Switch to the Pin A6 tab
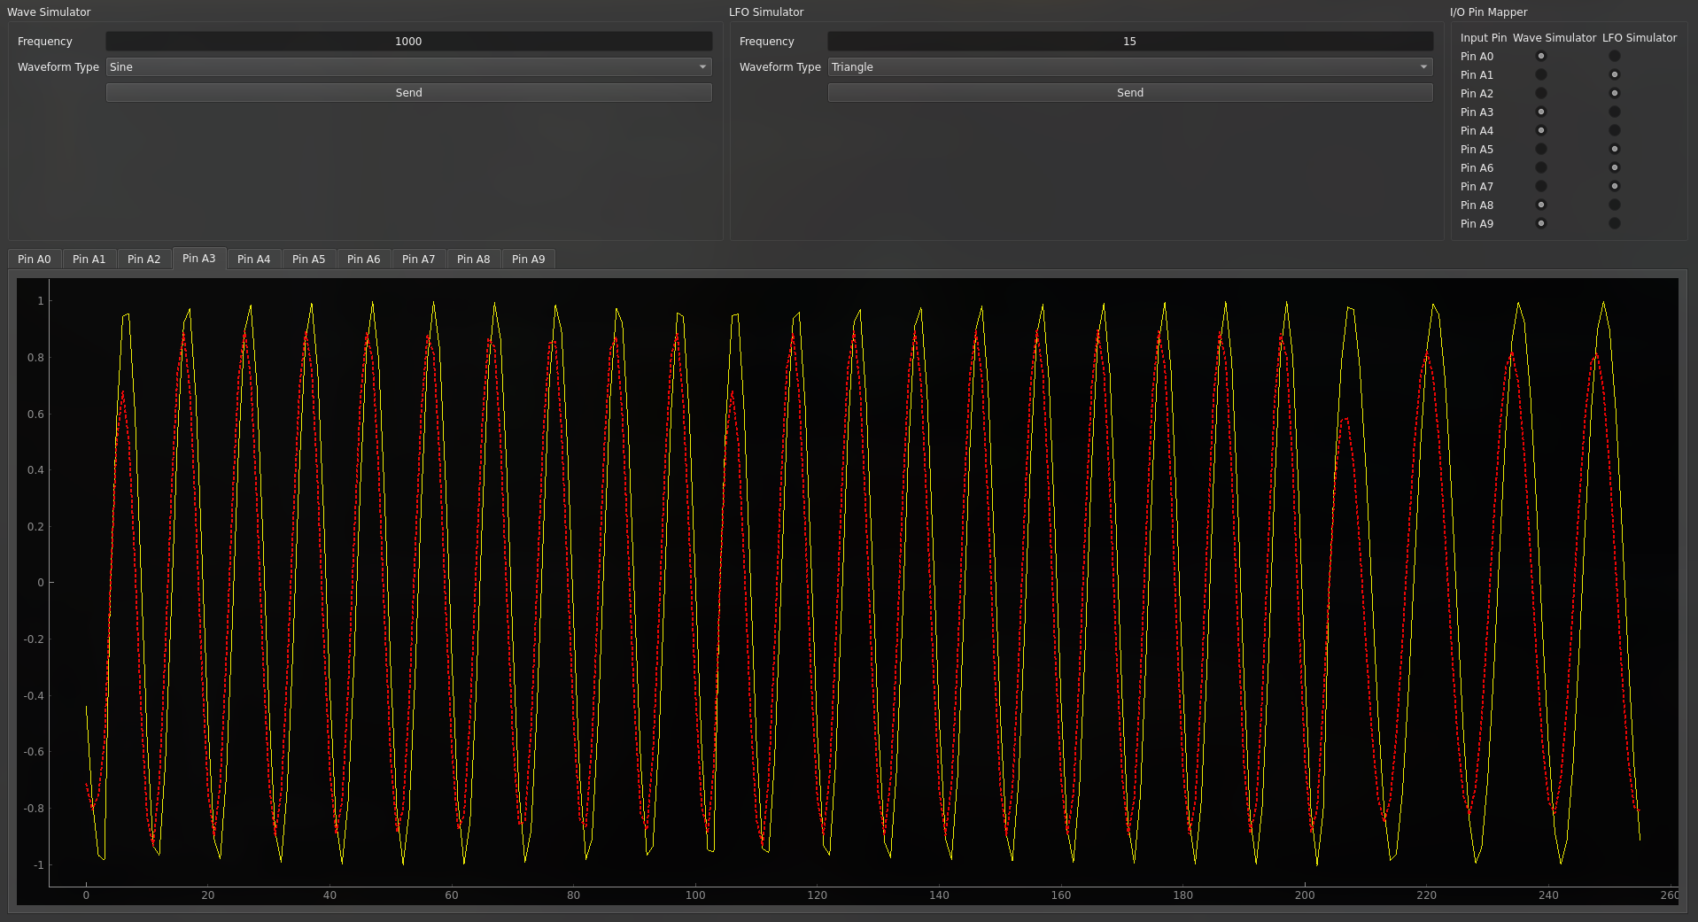1698x922 pixels. pyautogui.click(x=364, y=260)
